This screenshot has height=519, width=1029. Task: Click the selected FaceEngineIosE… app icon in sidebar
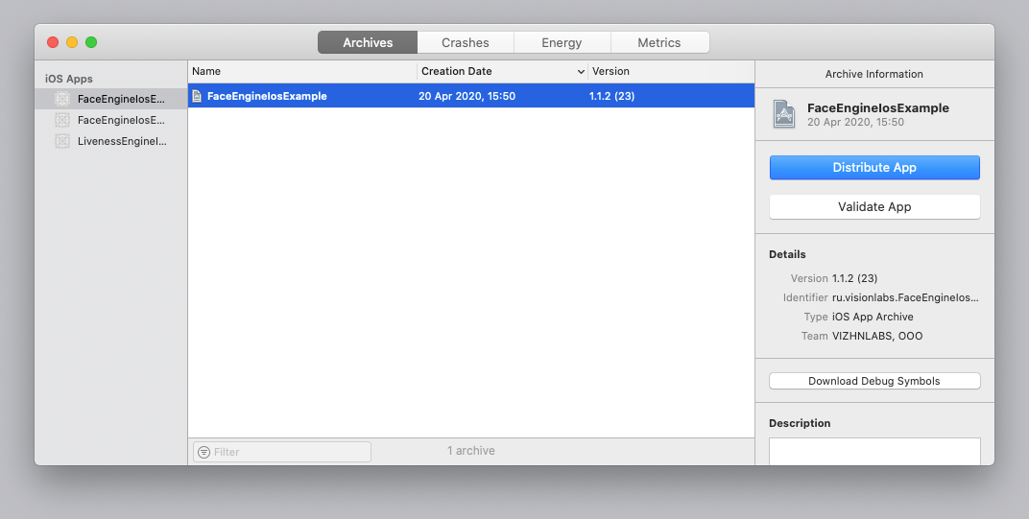tap(62, 99)
